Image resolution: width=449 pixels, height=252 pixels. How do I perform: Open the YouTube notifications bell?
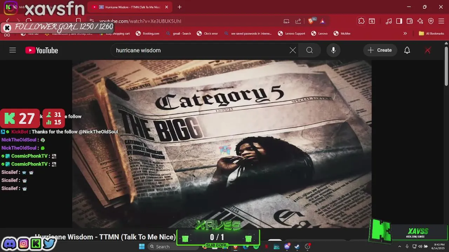tap(407, 50)
